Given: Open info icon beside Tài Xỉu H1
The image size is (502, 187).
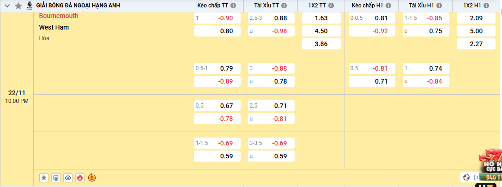Looking at the screenshot, I should (439, 6).
